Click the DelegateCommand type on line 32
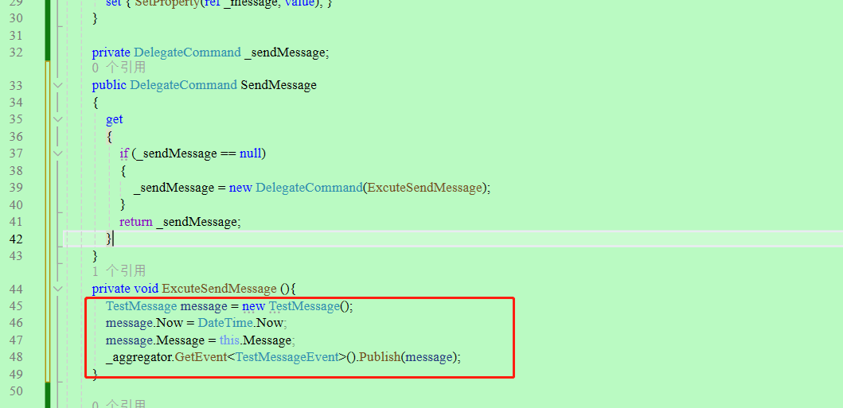The image size is (843, 408). [187, 52]
